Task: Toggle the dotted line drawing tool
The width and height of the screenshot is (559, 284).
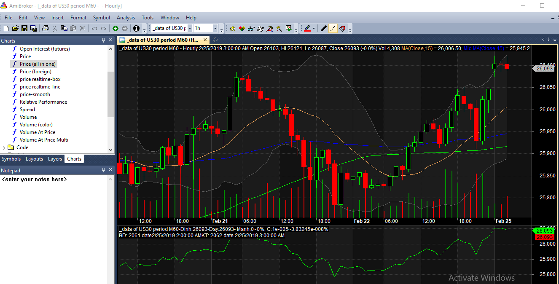Action: point(333,28)
